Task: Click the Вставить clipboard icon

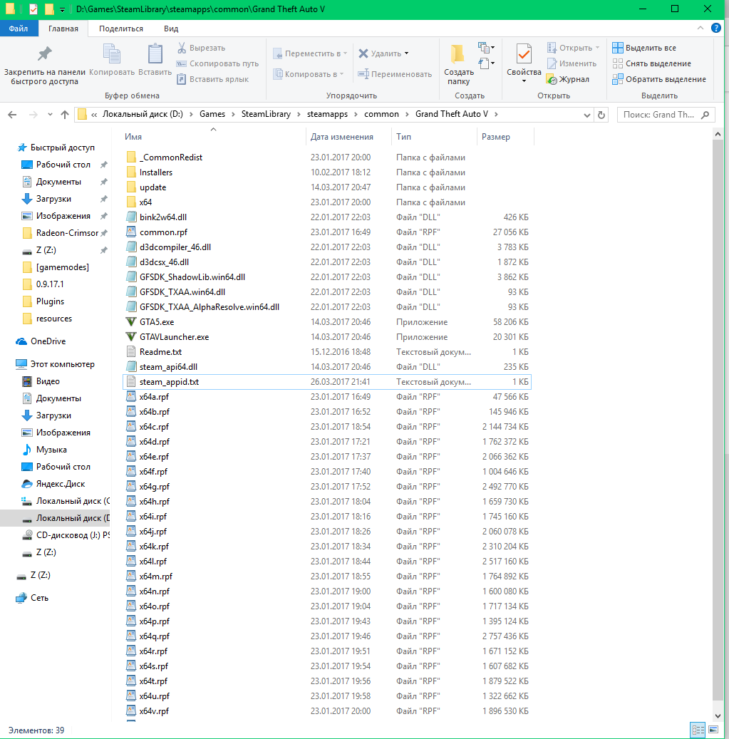Action: pos(155,53)
